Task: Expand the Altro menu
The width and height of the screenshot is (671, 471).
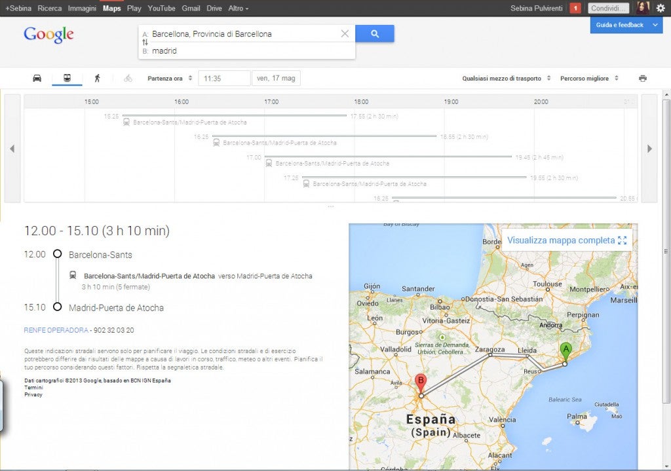Action: pyautogui.click(x=239, y=8)
